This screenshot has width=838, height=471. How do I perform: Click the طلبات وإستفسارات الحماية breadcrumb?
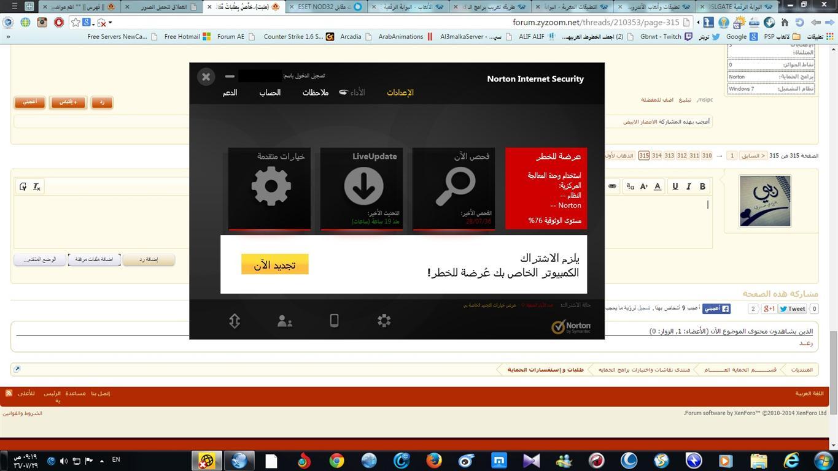(545, 370)
